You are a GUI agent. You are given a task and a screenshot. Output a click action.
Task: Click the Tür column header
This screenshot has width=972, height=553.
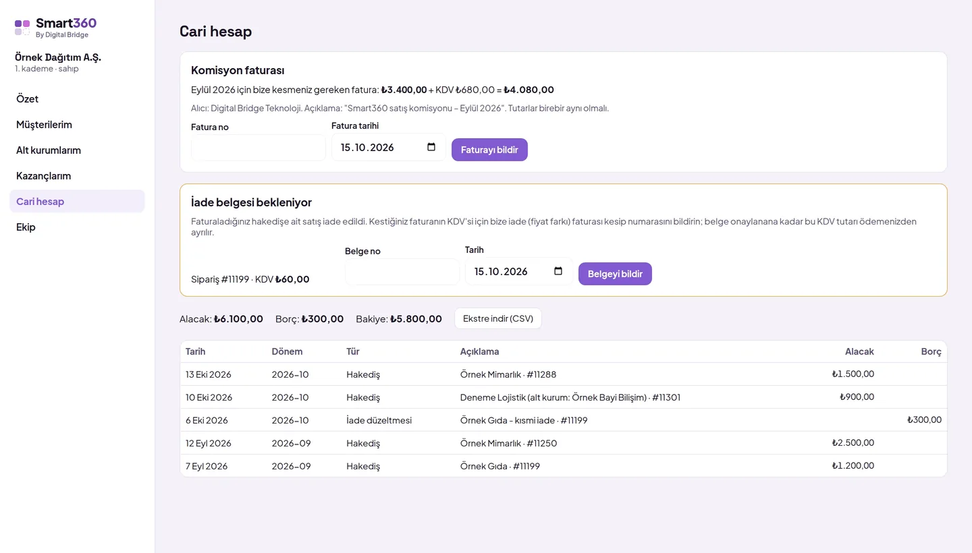pyautogui.click(x=353, y=351)
